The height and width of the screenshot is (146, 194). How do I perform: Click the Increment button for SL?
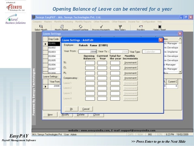tap(130, 63)
